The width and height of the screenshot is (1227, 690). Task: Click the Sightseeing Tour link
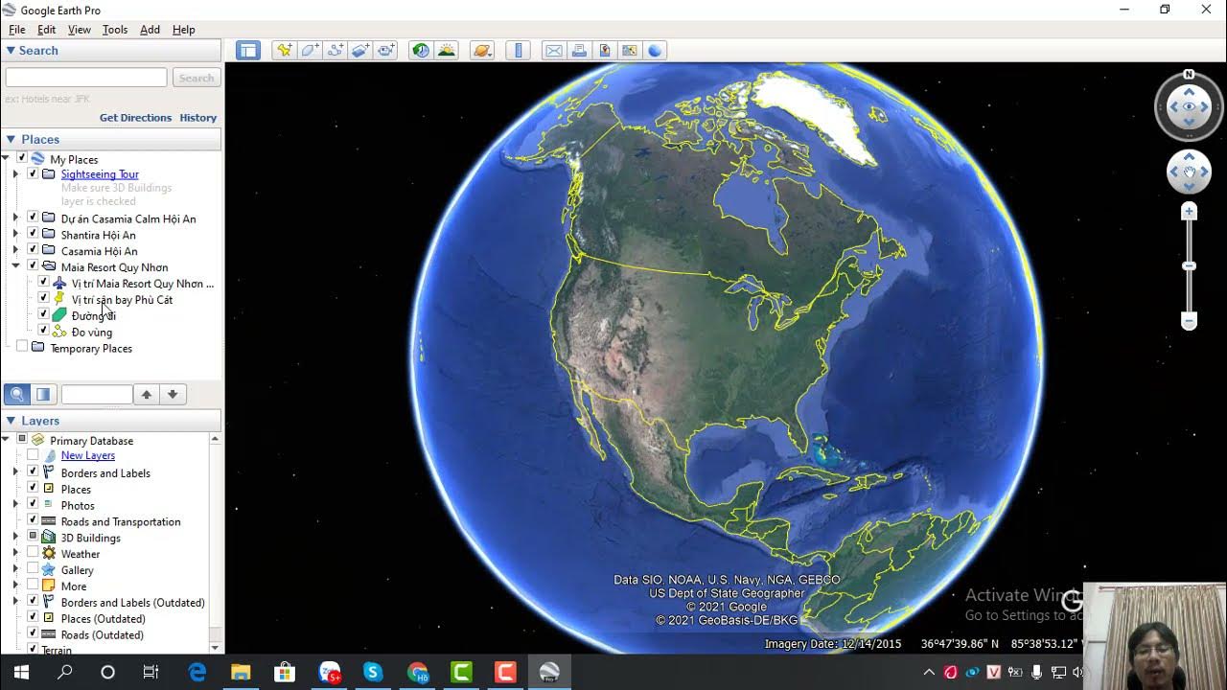[100, 174]
